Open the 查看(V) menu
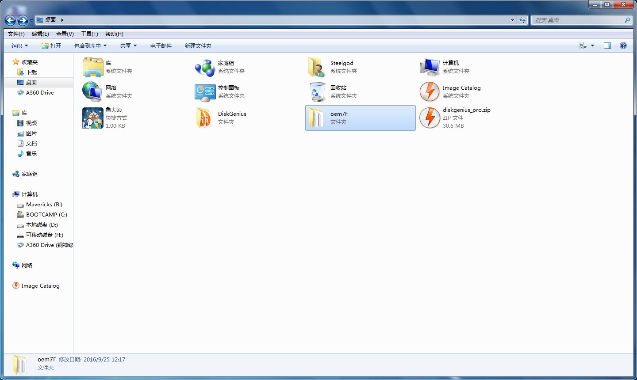Screen dimensions: 637x380 click(x=65, y=34)
